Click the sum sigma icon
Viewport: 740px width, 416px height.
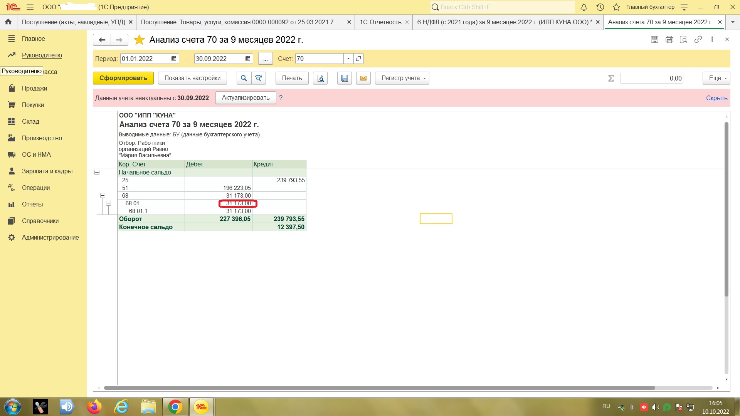coord(611,78)
